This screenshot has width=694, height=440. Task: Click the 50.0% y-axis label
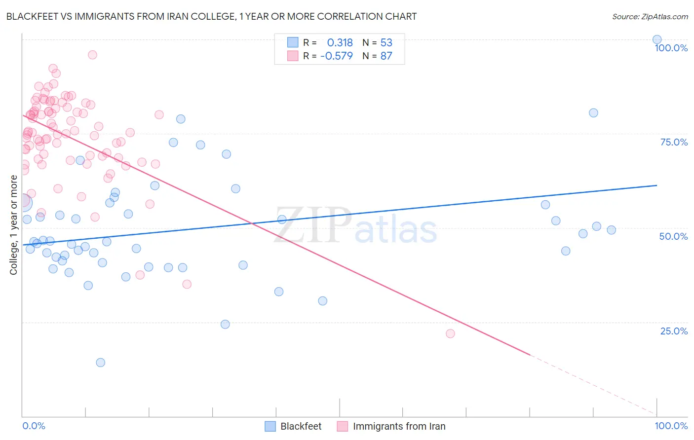tap(673, 236)
